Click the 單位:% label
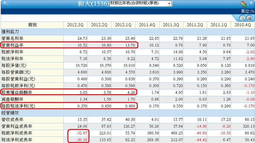The image size is (255, 143). point(248,11)
